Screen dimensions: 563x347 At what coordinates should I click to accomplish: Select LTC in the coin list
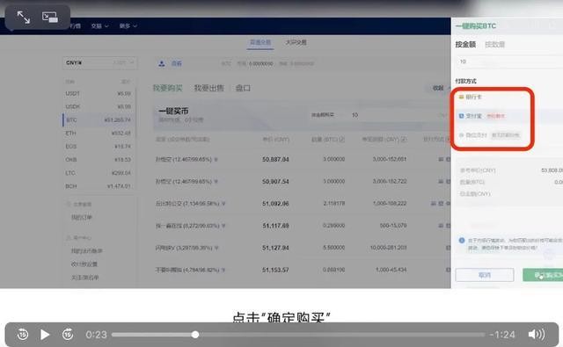(x=98, y=173)
